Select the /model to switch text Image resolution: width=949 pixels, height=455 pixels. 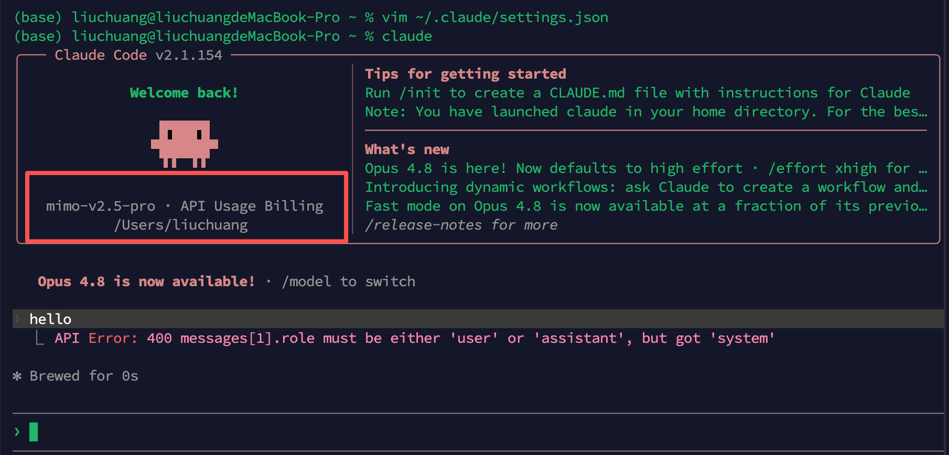(x=348, y=281)
